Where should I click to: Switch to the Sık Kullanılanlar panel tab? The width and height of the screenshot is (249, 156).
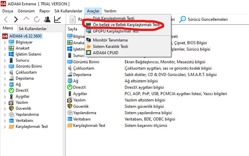click(x=32, y=29)
